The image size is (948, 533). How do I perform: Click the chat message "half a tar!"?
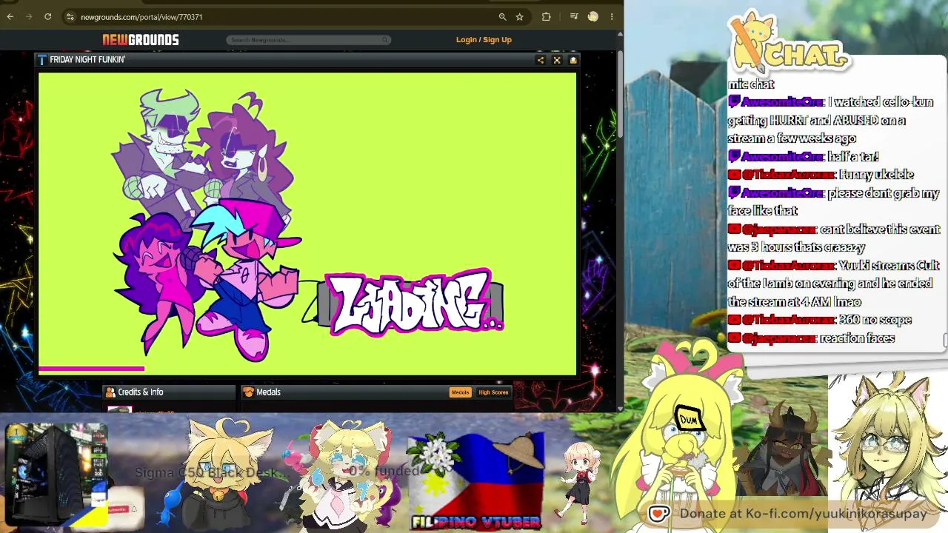coord(853,156)
